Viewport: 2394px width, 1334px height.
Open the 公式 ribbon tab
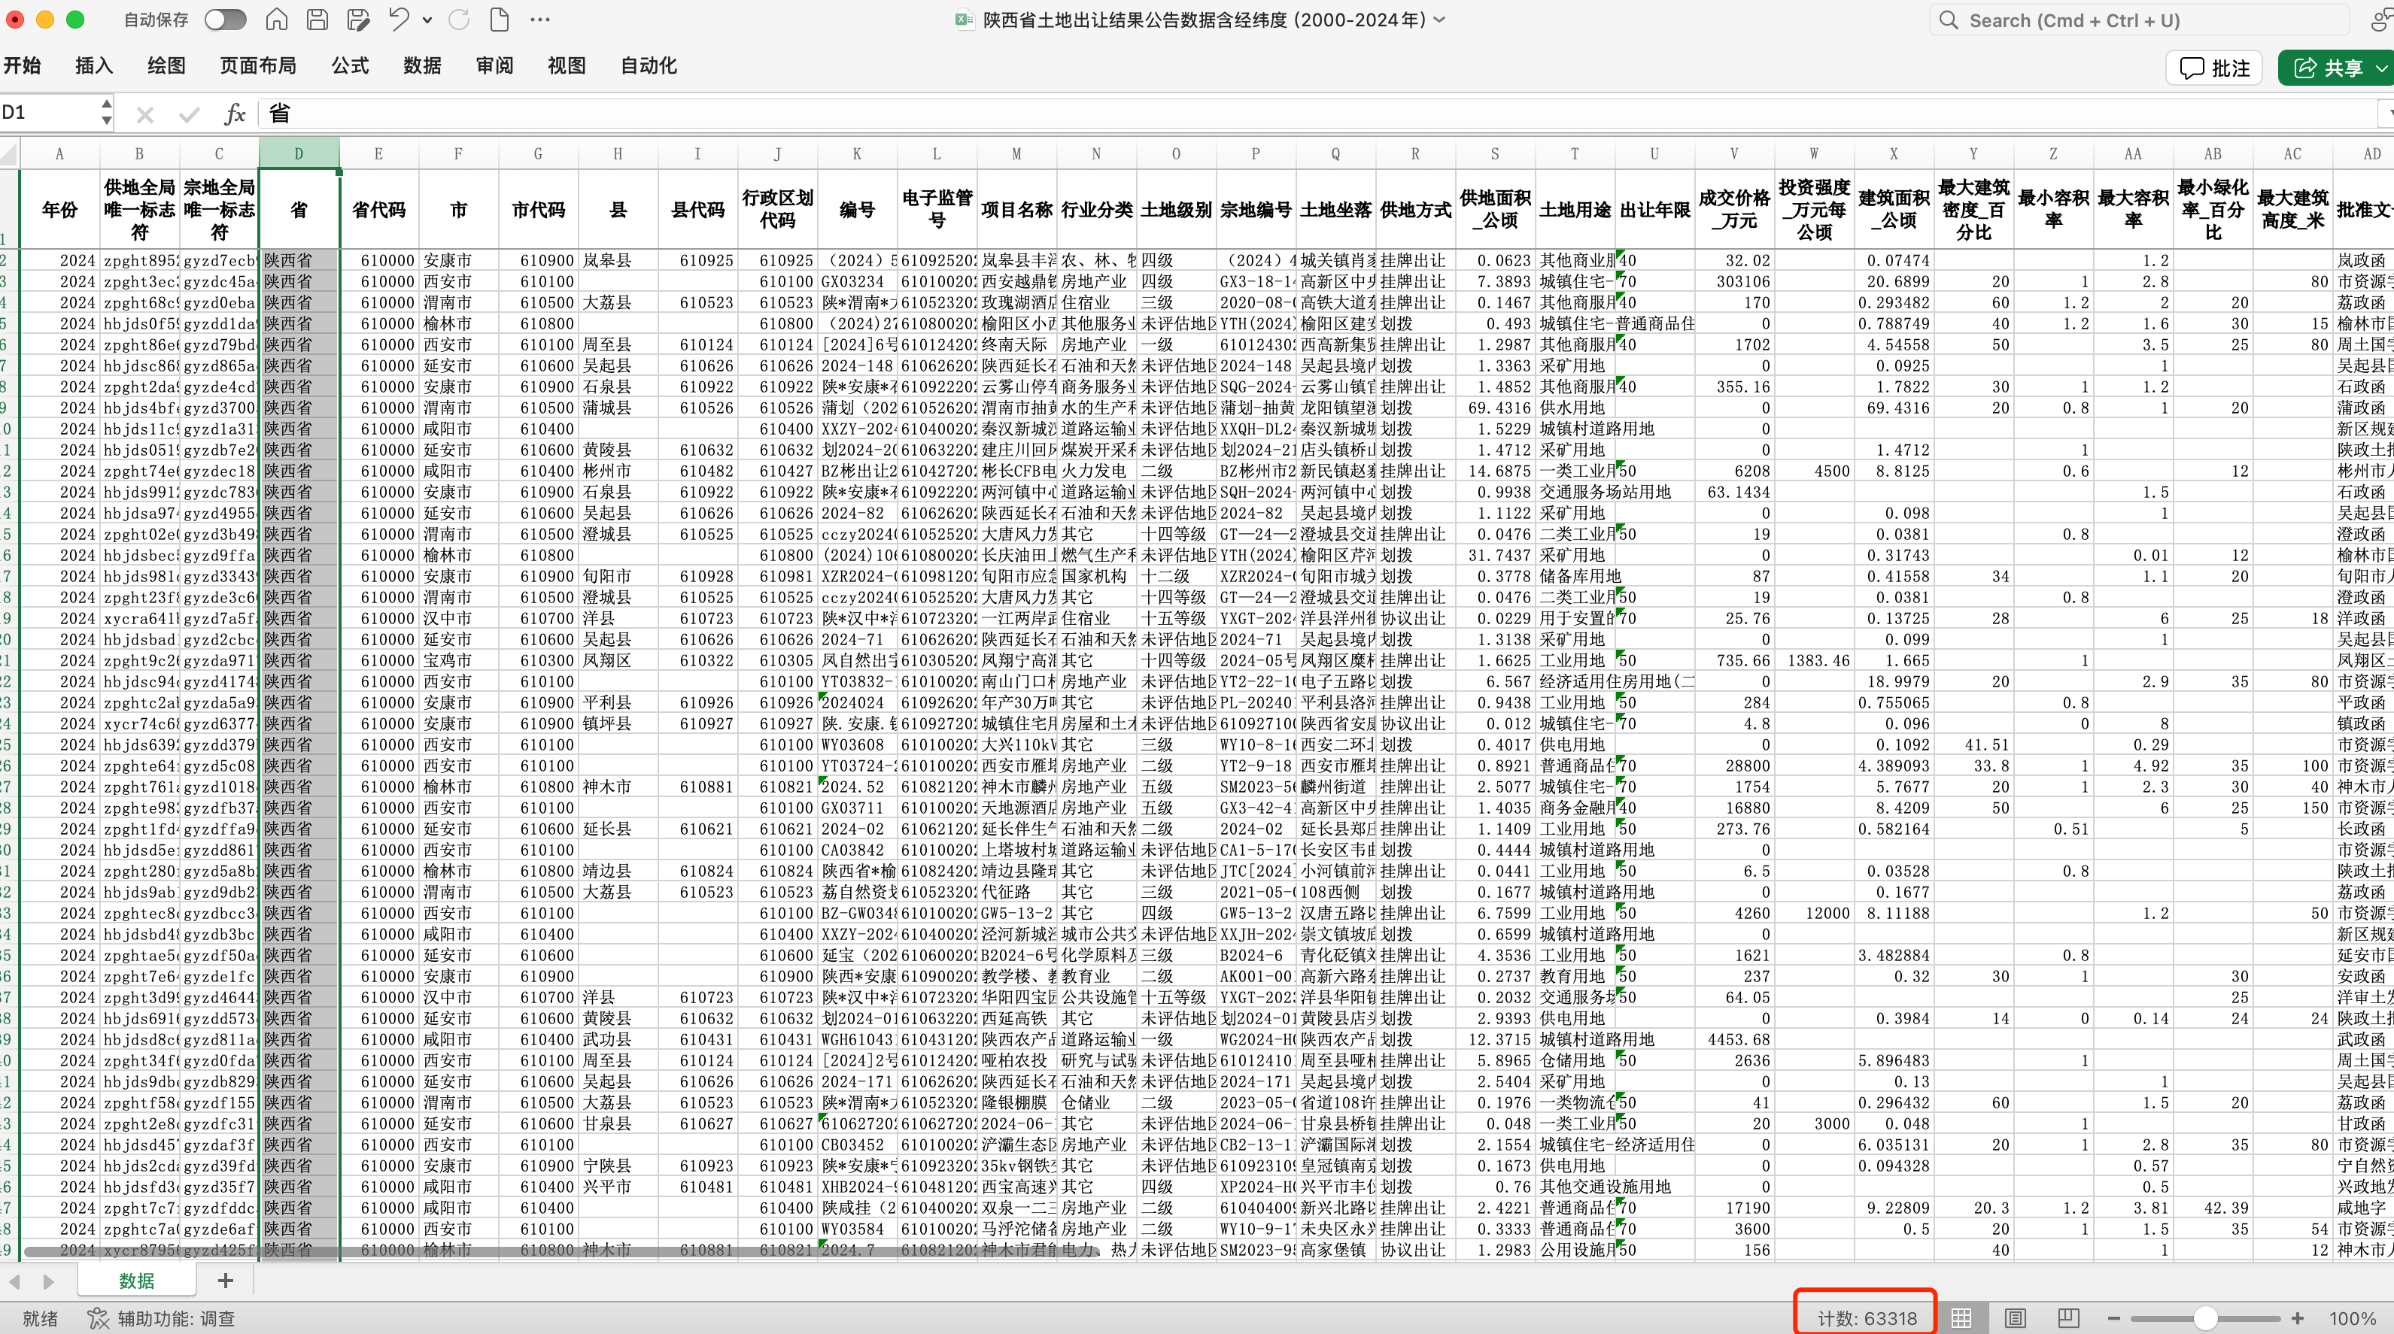pos(349,66)
